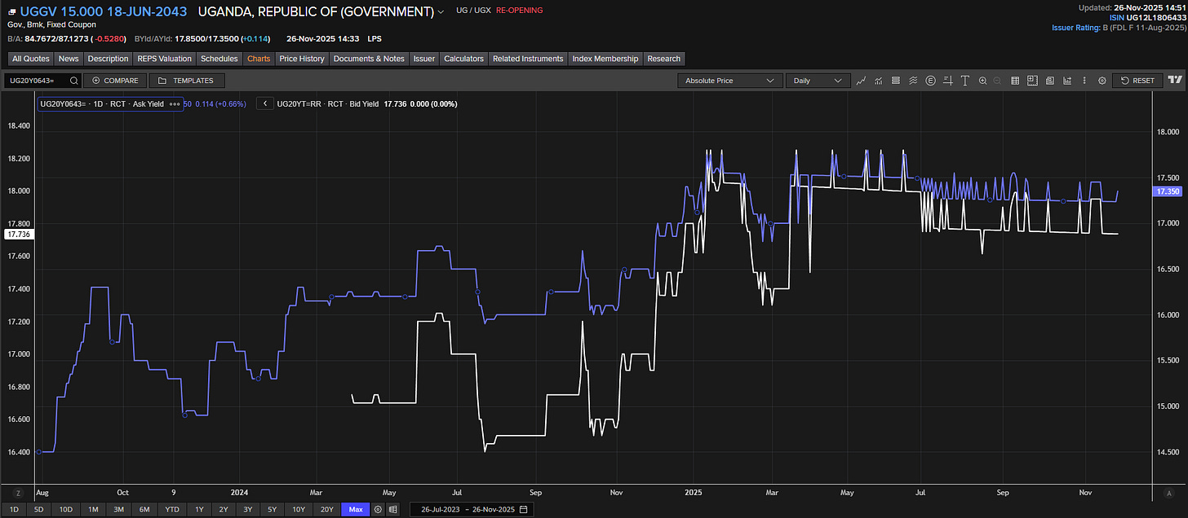Click the chart layout panel icon
The image size is (1188, 518).
tap(1032, 81)
